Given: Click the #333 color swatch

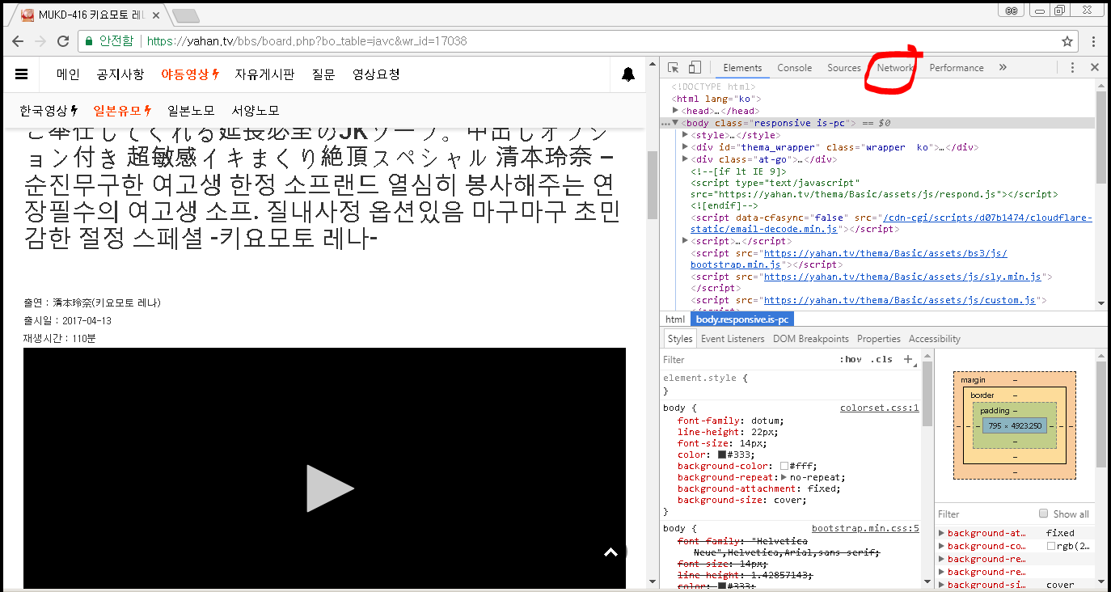Looking at the screenshot, I should pyautogui.click(x=722, y=455).
